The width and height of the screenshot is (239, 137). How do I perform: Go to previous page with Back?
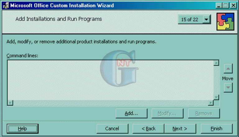(x=148, y=129)
